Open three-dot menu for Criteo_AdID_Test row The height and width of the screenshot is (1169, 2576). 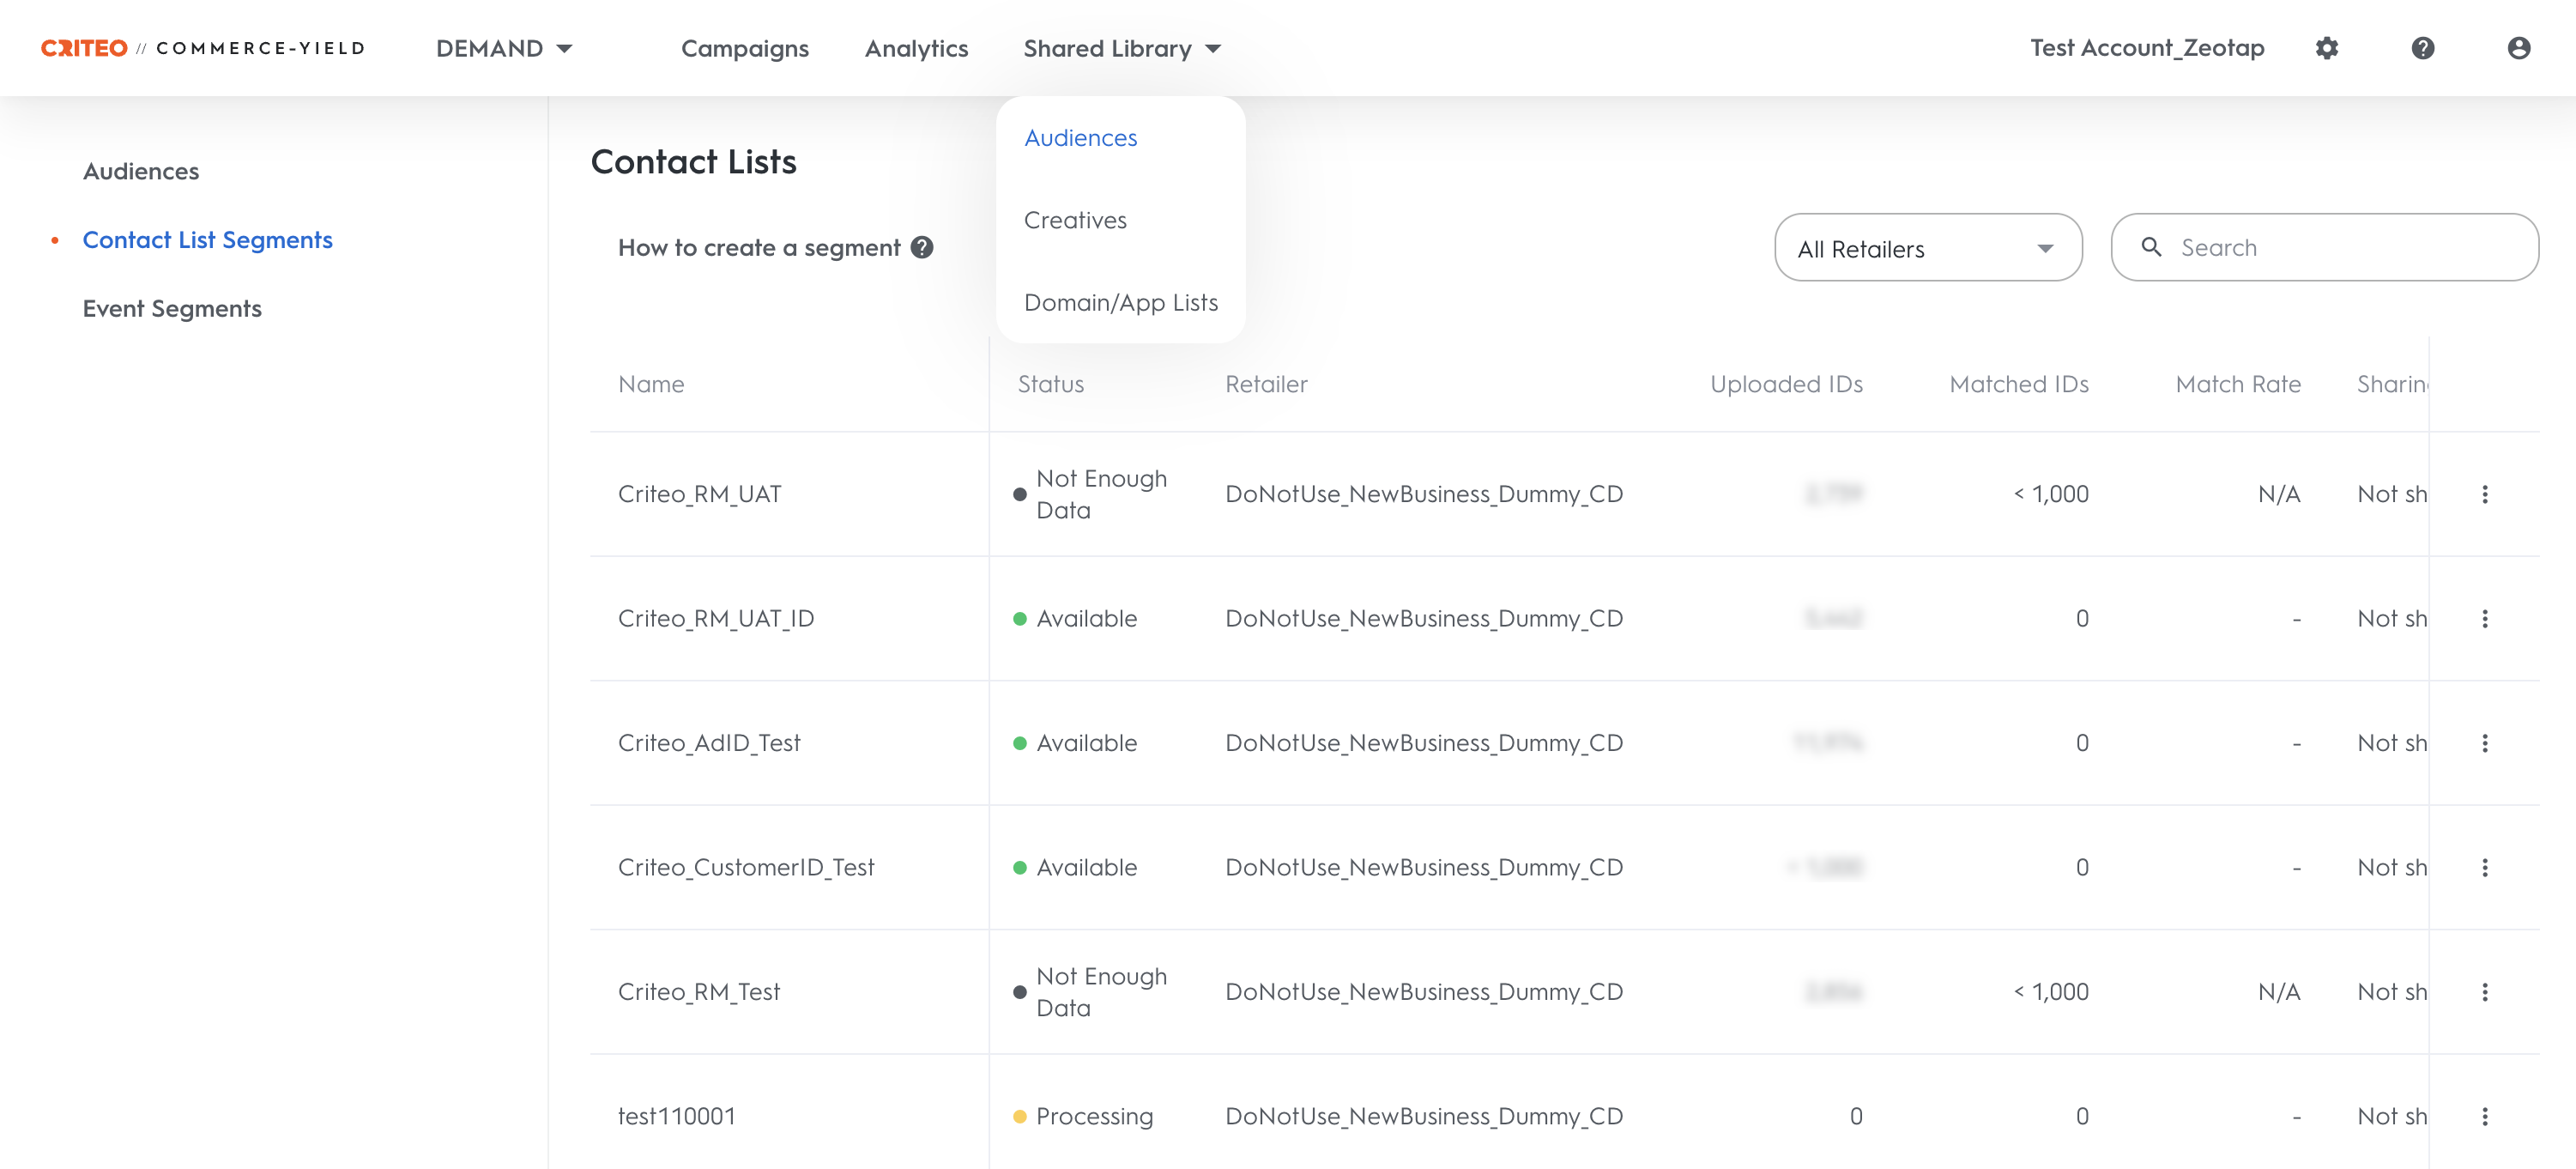(2484, 743)
